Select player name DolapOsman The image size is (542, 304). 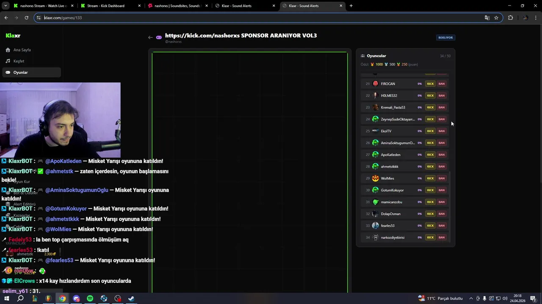coord(390,214)
